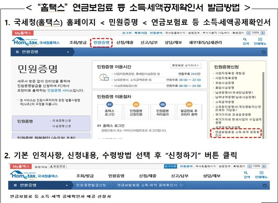Expand 민원증명 dropdown arrow in step 1 bar
The image size is (278, 203).
point(68,52)
